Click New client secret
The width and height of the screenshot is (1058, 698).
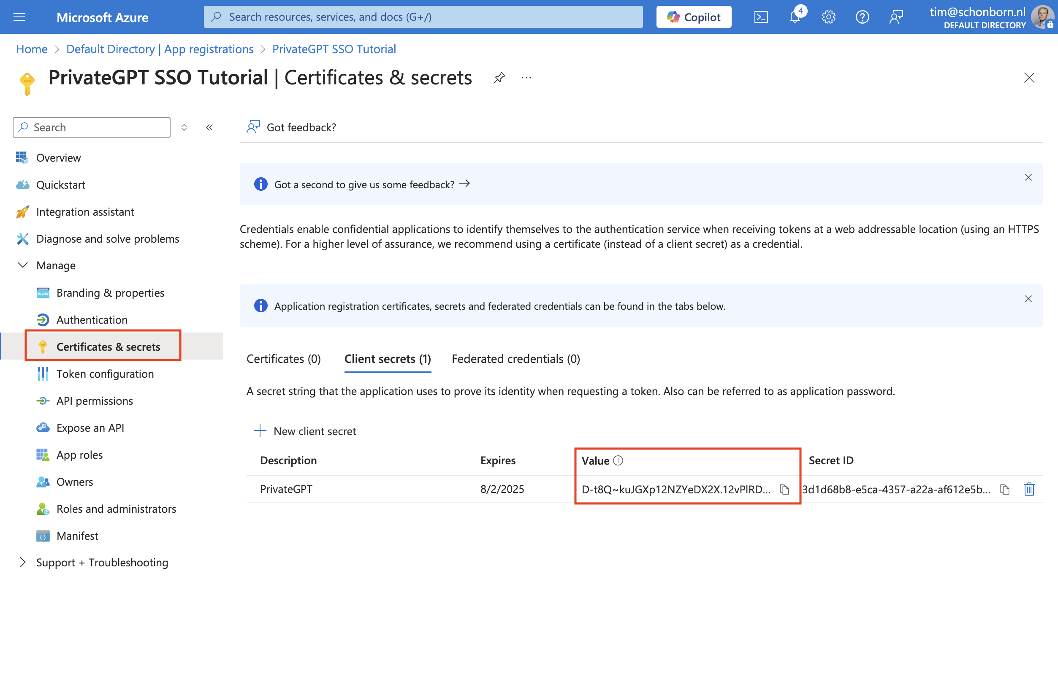tap(305, 431)
